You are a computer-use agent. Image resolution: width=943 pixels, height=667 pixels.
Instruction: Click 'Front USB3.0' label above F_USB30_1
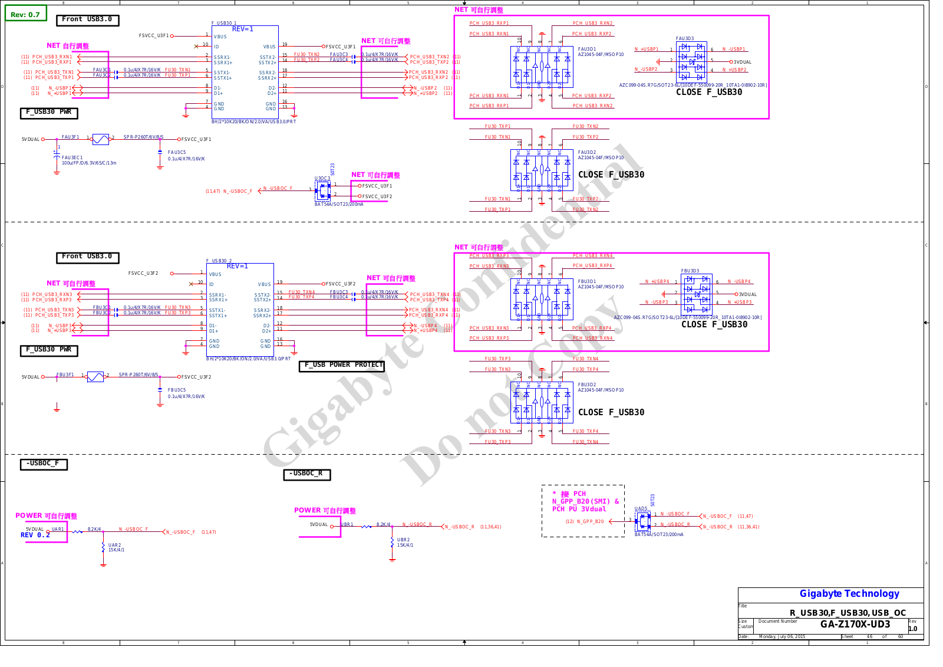tap(87, 19)
